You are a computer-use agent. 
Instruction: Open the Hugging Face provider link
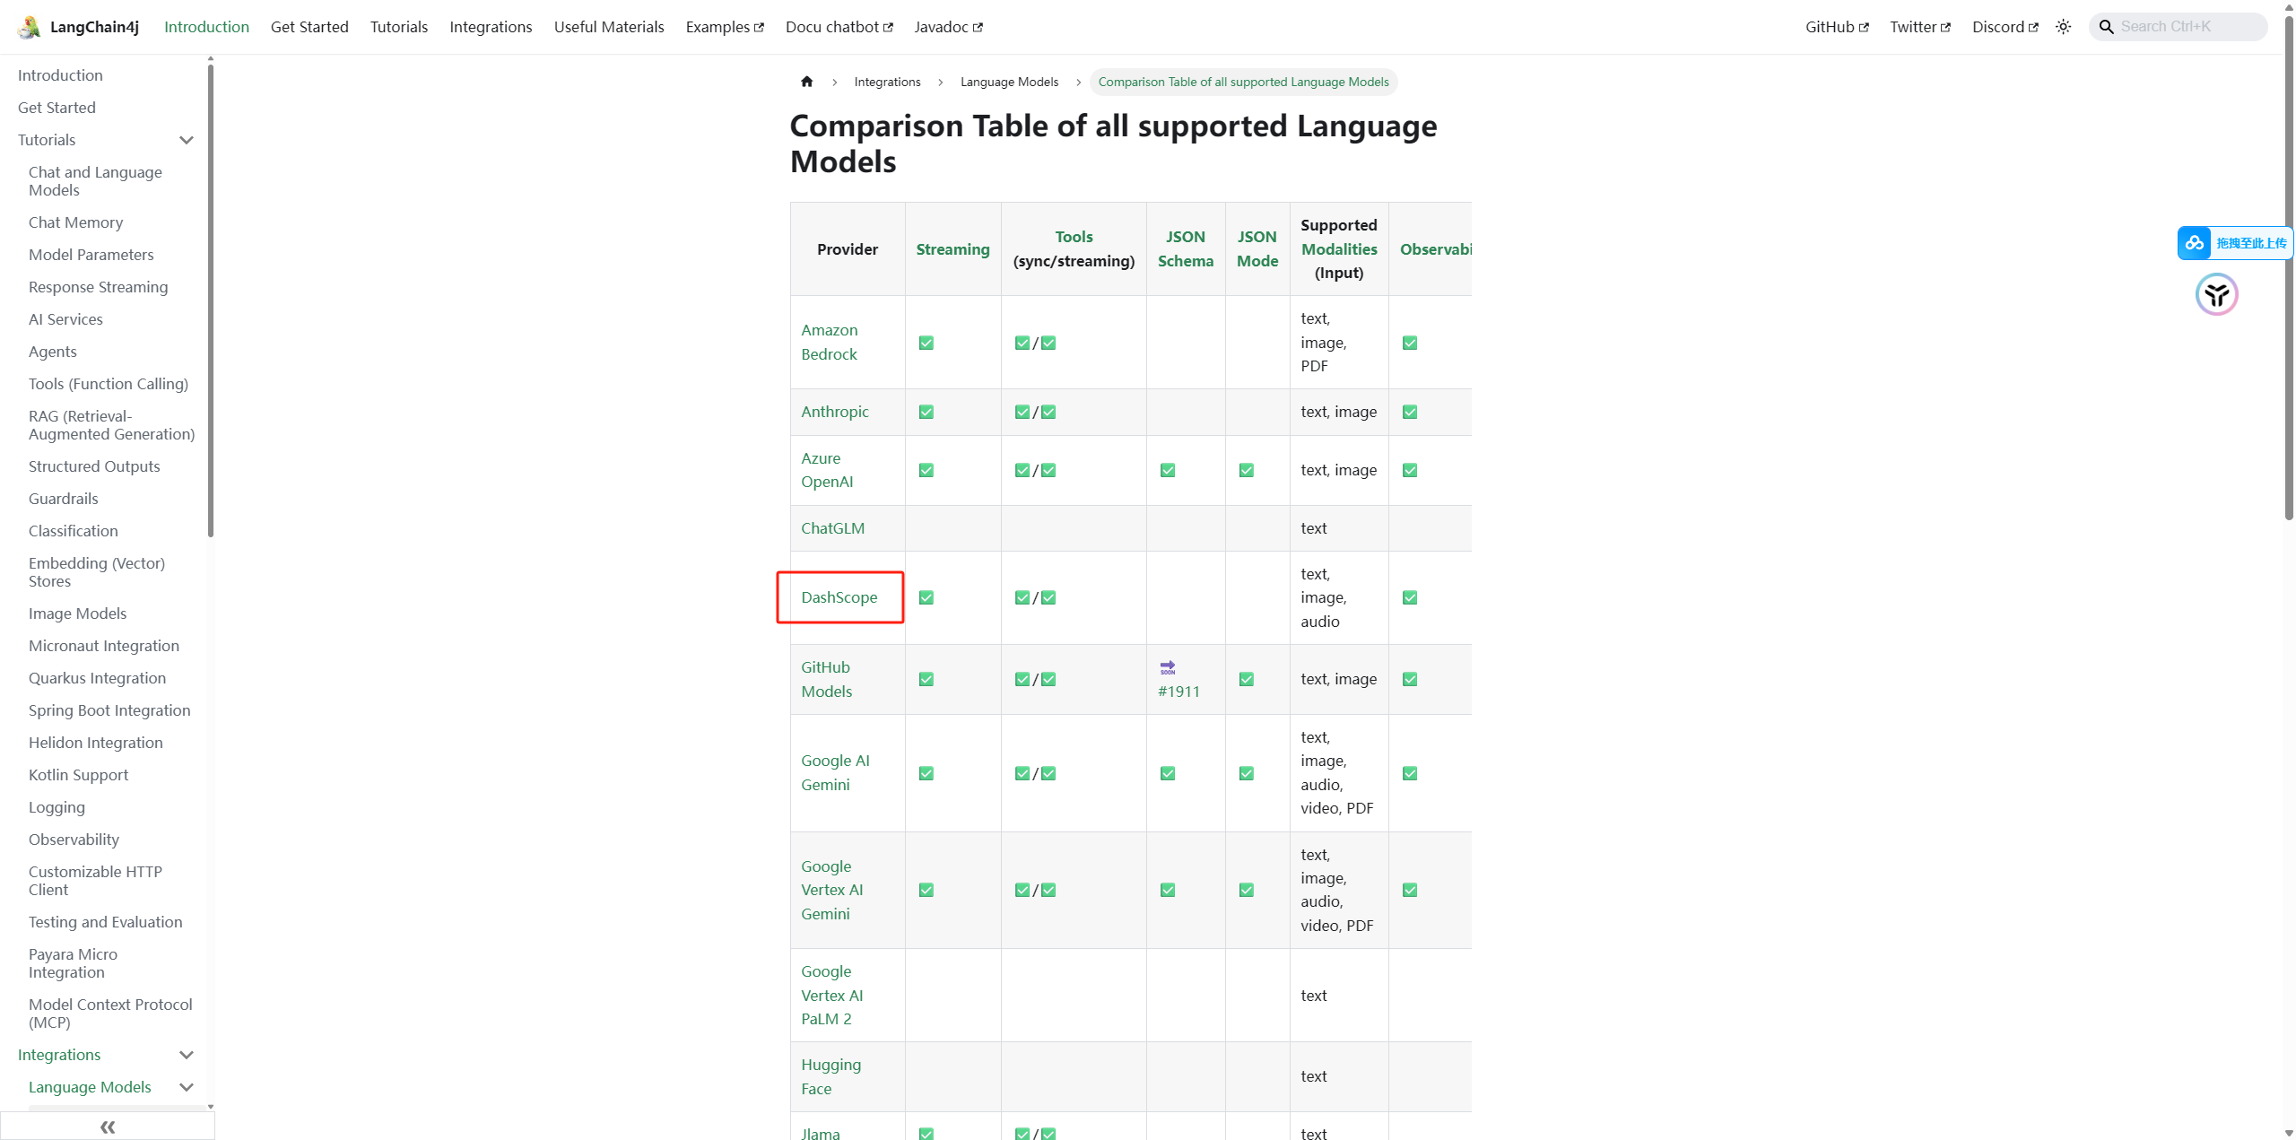pos(831,1076)
